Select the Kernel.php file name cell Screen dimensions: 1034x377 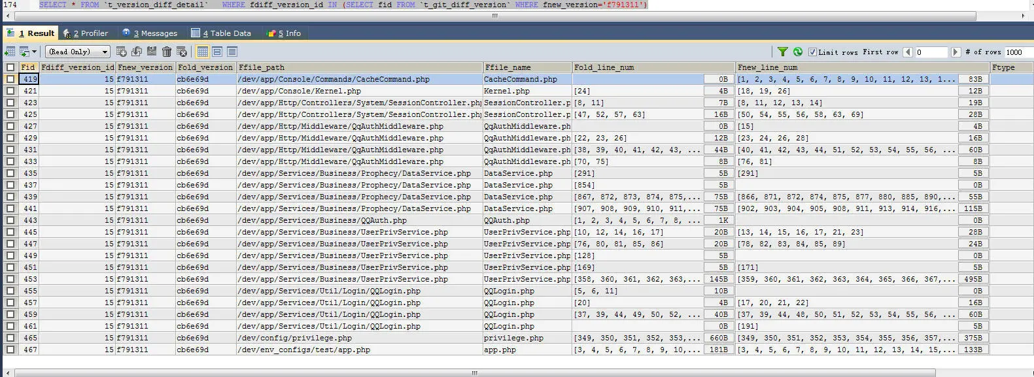527,91
